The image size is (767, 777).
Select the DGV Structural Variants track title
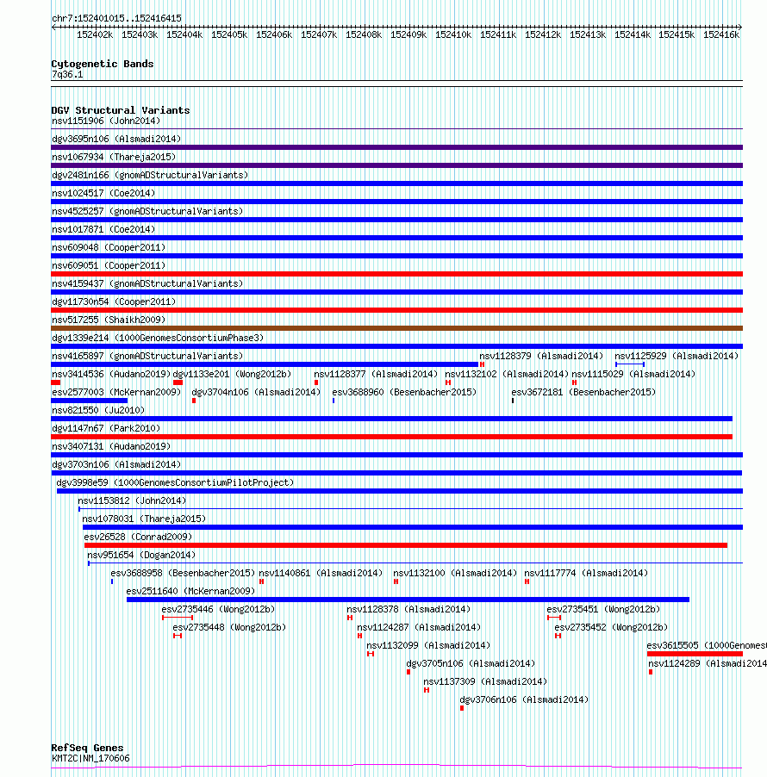click(x=121, y=110)
